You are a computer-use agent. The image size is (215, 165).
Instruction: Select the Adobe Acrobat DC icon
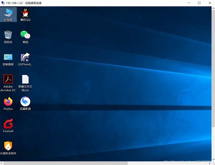[x=8, y=83]
